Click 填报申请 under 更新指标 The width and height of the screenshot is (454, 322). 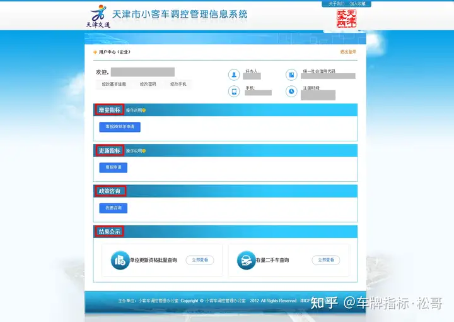click(x=113, y=167)
